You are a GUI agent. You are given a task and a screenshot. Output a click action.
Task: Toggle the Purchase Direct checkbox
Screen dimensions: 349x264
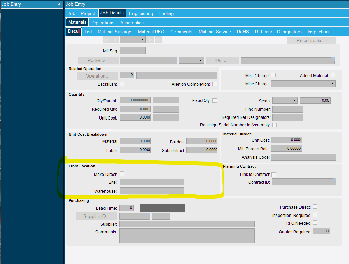(x=315, y=207)
